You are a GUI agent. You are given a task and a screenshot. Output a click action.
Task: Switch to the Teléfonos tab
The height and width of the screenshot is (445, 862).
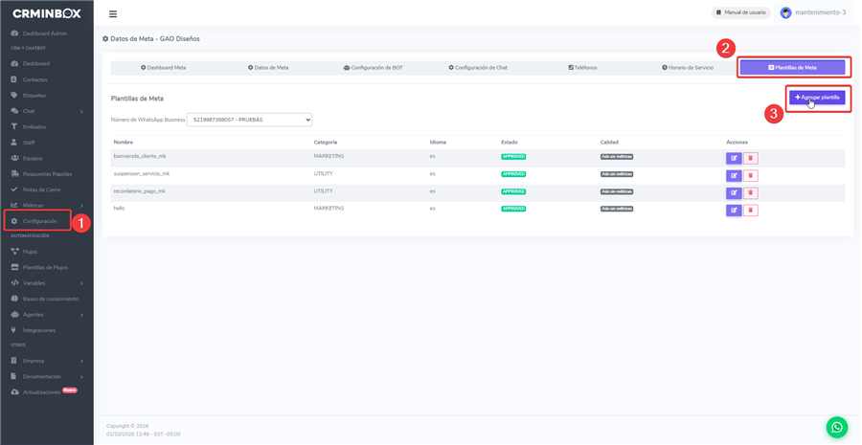582,68
